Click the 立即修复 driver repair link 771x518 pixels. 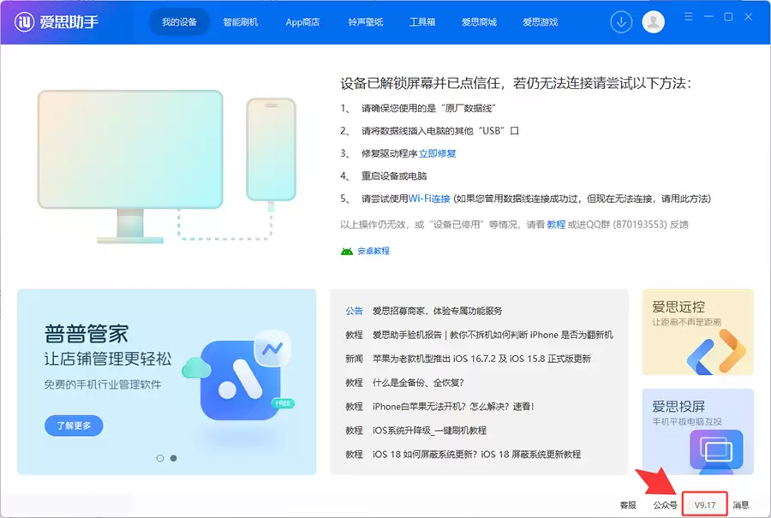(x=437, y=153)
